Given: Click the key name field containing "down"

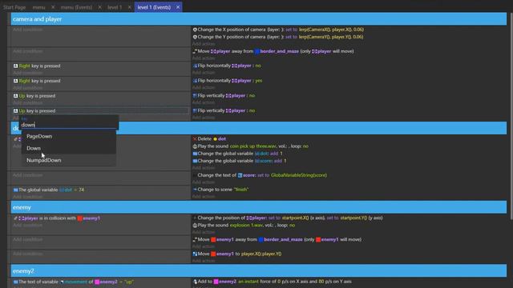Looking at the screenshot, I should pyautogui.click(x=69, y=125).
